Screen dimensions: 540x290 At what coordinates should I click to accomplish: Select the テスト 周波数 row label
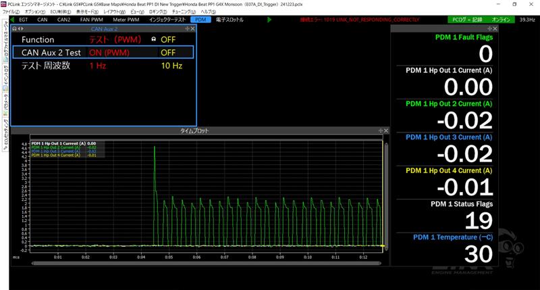(x=46, y=66)
